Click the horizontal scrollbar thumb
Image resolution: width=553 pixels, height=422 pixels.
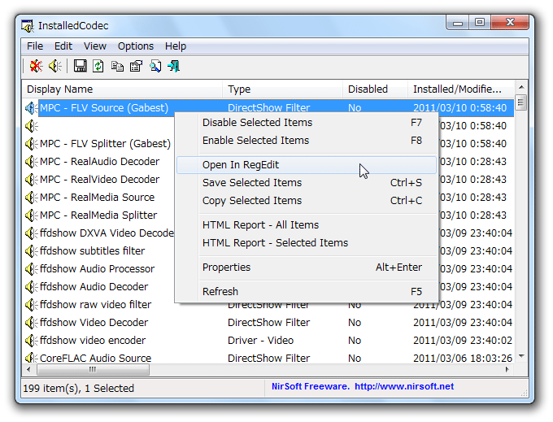[93, 369]
